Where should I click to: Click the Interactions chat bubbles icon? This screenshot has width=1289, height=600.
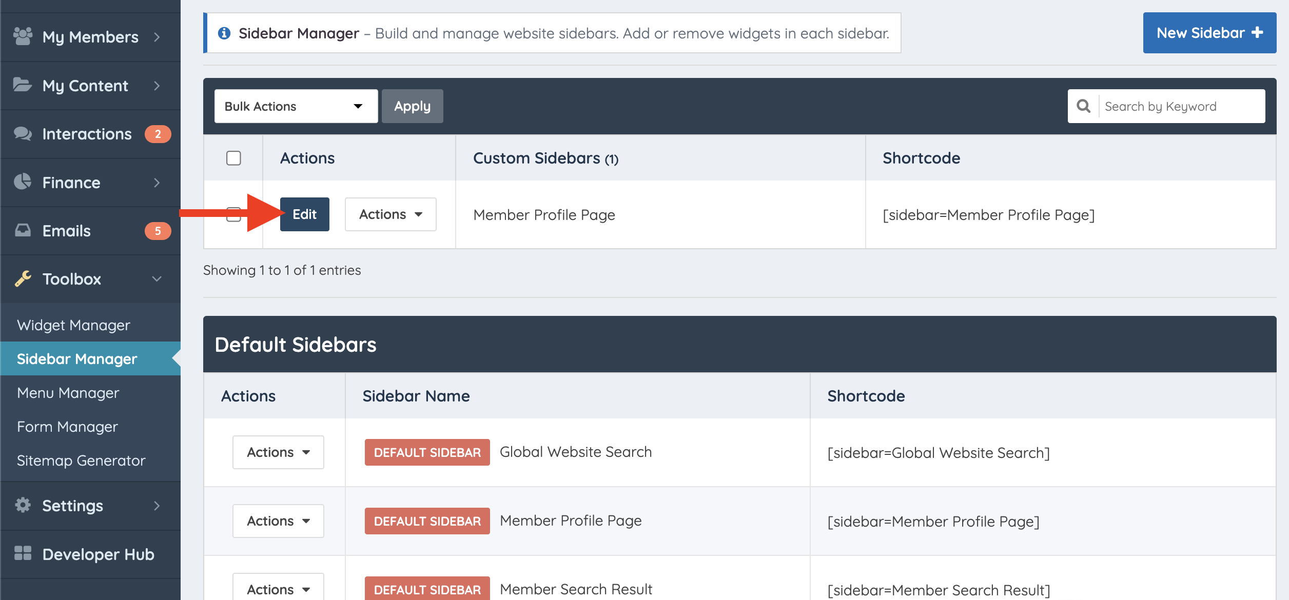pyautogui.click(x=23, y=133)
